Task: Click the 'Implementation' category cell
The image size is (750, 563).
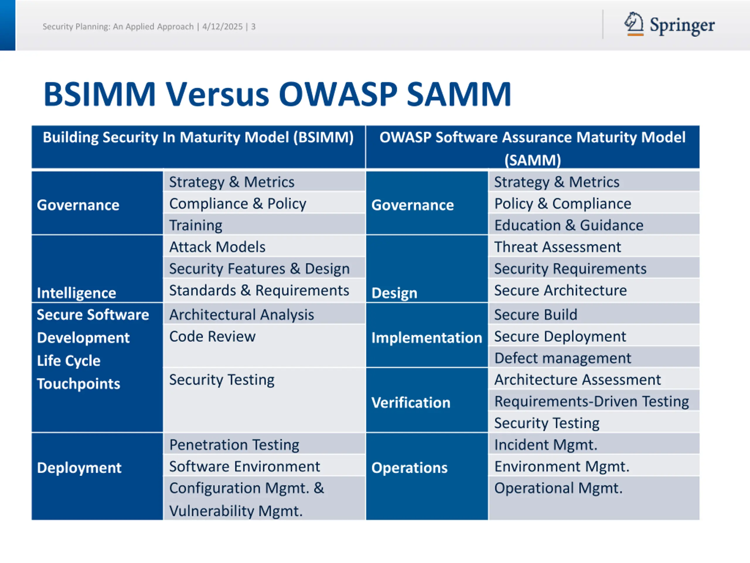Action: tap(427, 335)
